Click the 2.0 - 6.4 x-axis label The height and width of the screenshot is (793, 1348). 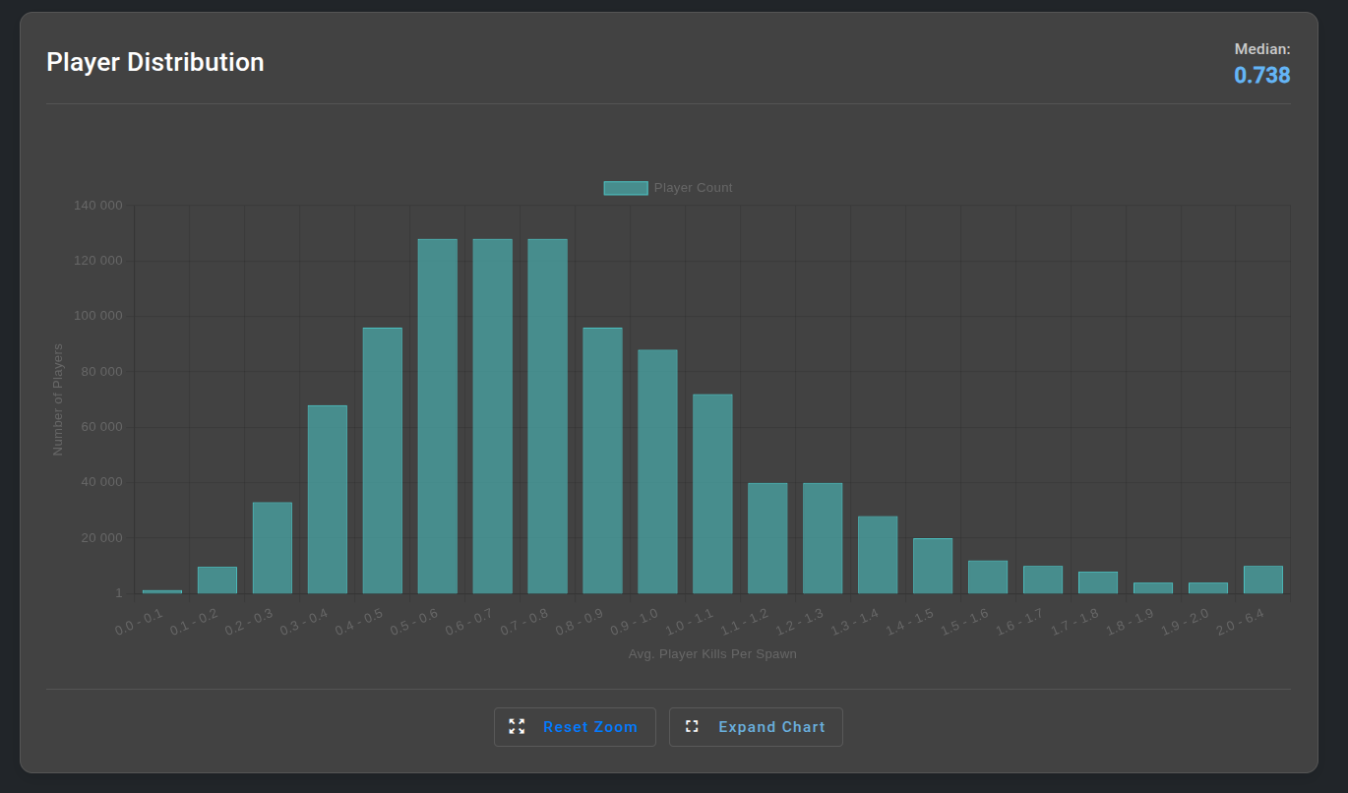pyautogui.click(x=1241, y=622)
